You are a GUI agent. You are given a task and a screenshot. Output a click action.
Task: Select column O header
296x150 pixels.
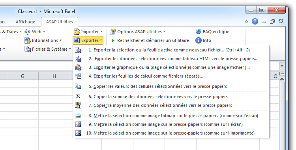click(x=275, y=76)
